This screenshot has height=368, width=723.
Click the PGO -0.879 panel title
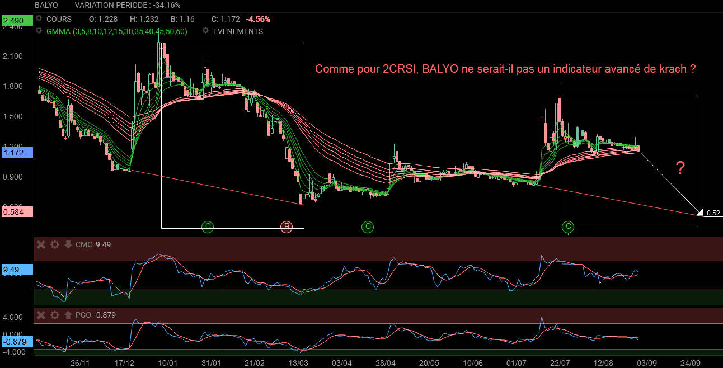(95, 315)
